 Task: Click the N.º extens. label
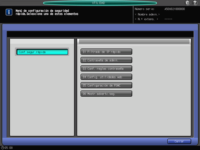click(x=147, y=19)
